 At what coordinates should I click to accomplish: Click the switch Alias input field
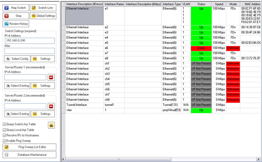(x=29, y=51)
